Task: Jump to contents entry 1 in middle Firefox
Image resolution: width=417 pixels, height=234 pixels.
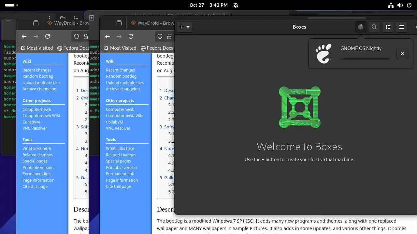Action: click(x=167, y=91)
